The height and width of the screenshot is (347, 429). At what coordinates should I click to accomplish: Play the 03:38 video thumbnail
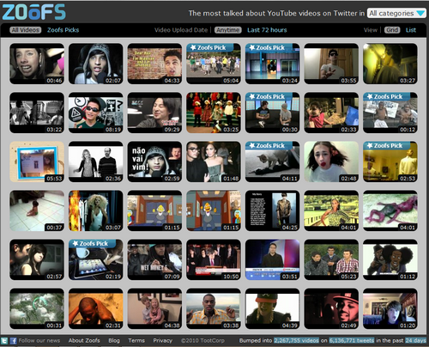tap(214, 308)
